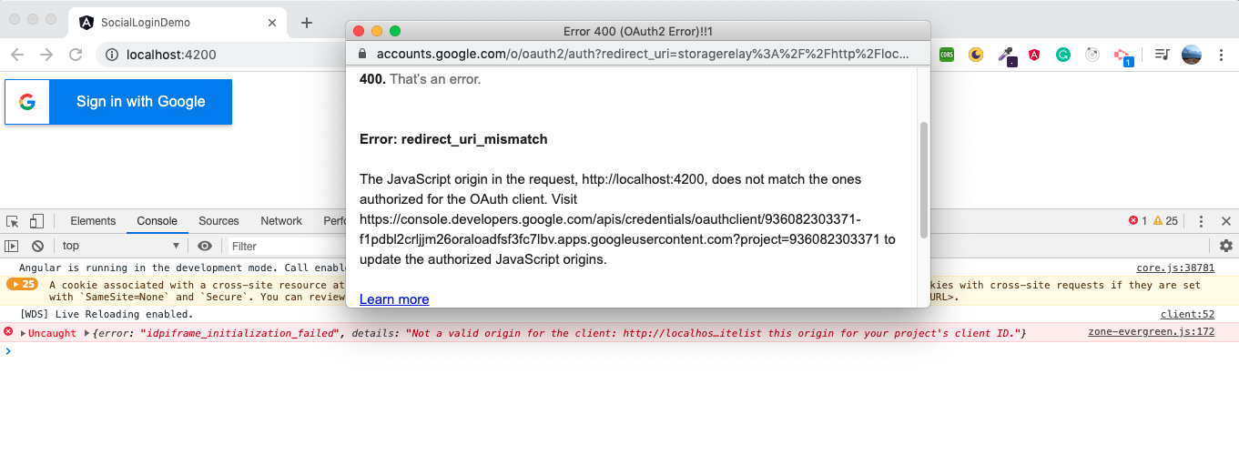
Task: Click the browser back arrow
Action: (17, 55)
